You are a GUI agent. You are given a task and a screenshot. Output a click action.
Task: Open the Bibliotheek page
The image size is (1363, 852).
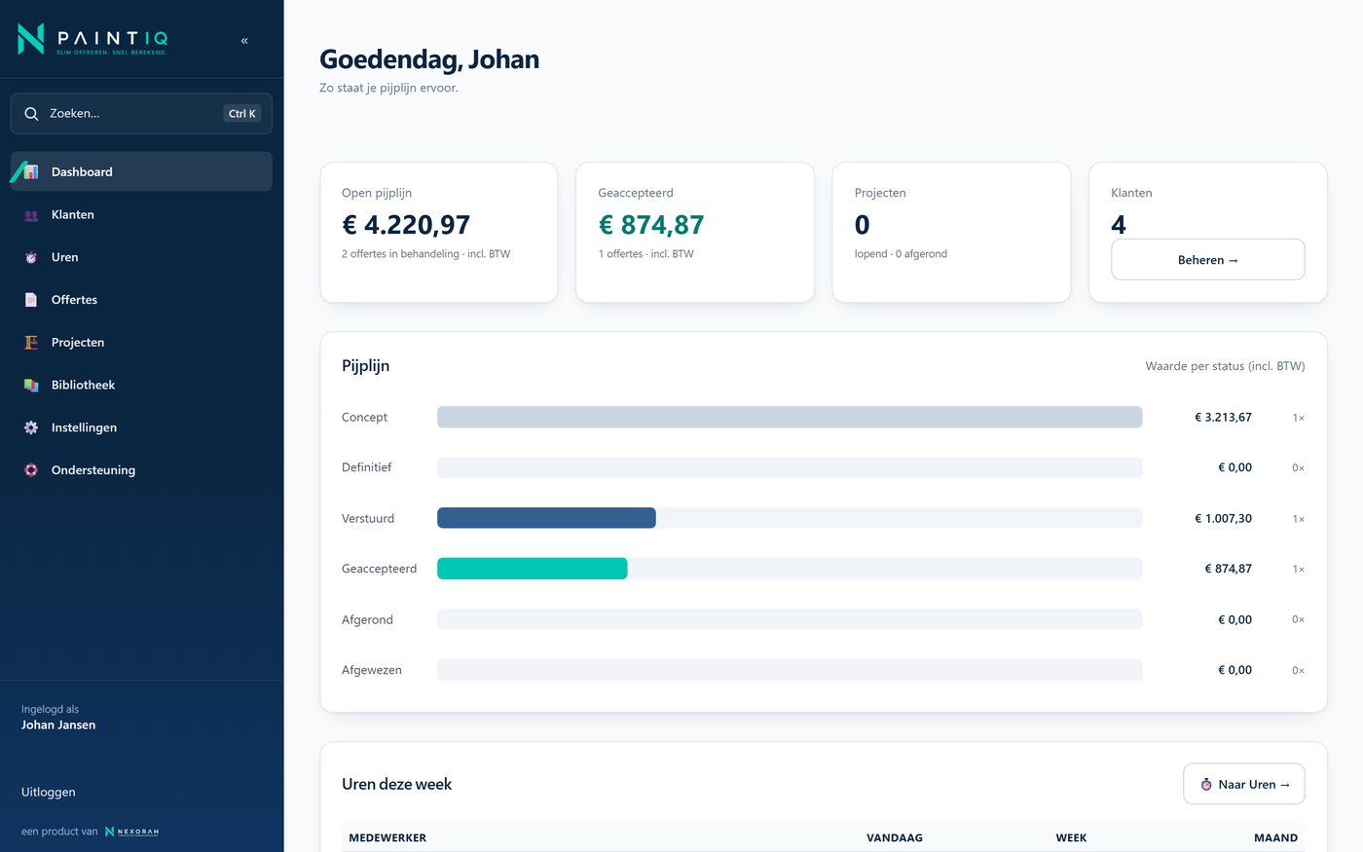[x=141, y=385]
